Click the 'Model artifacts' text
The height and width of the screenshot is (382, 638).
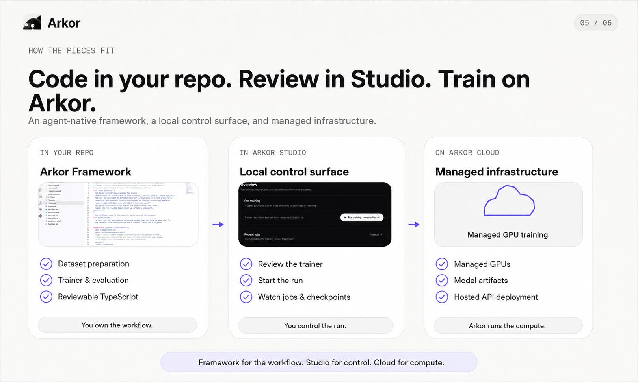[x=481, y=281]
